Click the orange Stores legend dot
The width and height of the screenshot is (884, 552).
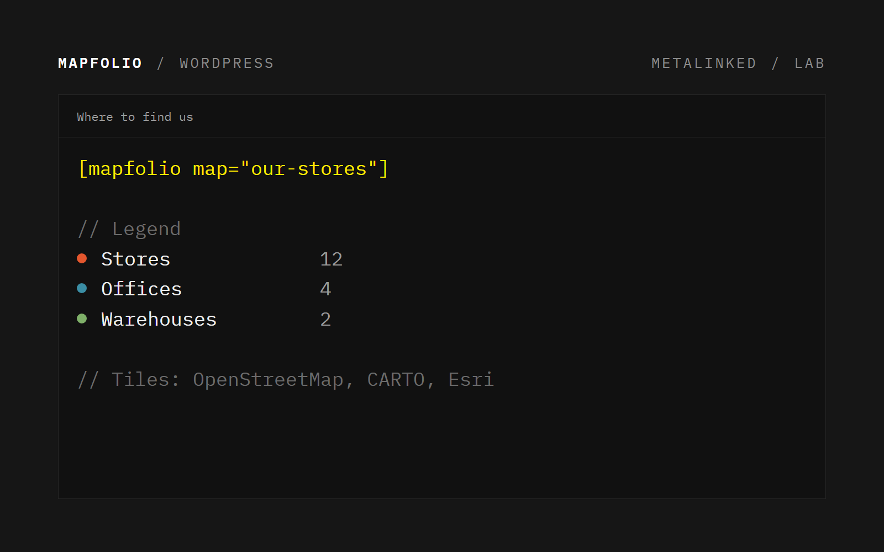click(82, 258)
